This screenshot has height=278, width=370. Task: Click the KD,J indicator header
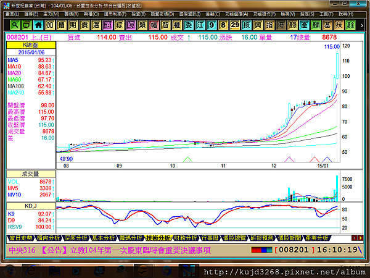tap(31, 206)
